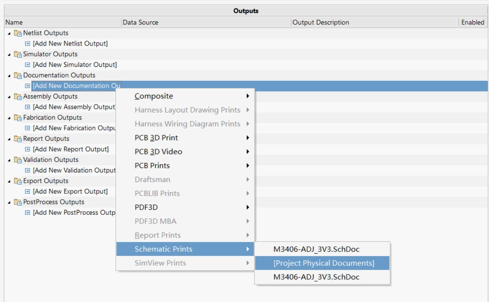
Task: Click the Export Outputs folder icon
Action: [x=18, y=181]
